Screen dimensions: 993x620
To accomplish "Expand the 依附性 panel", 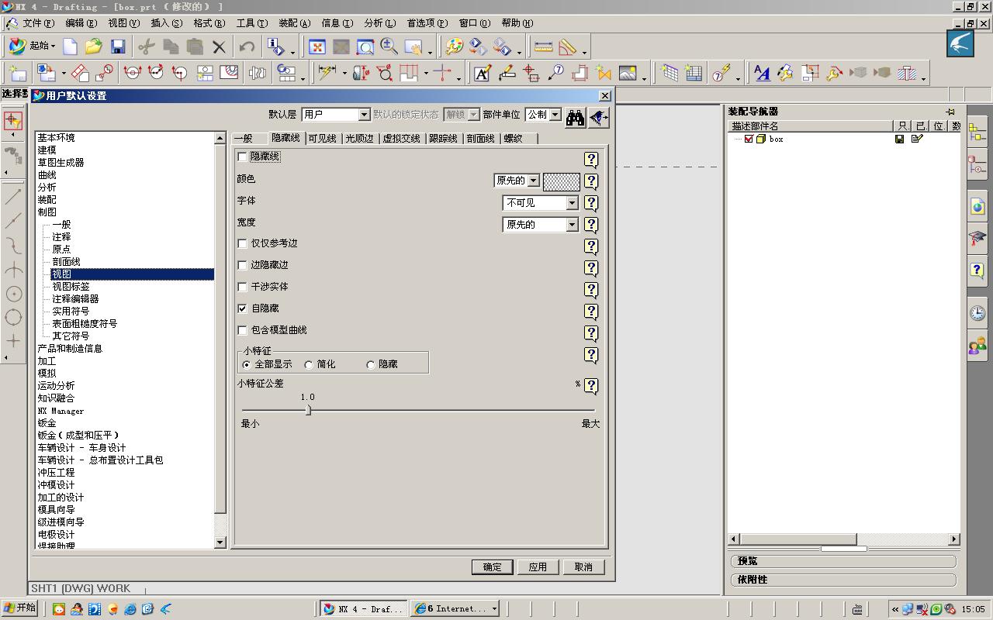I will point(843,580).
